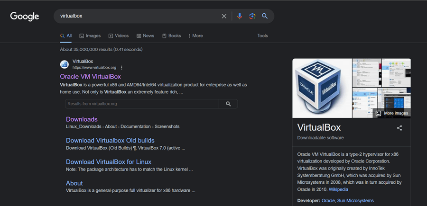Switch to the Videos tab
427x206 pixels.
coord(119,36)
